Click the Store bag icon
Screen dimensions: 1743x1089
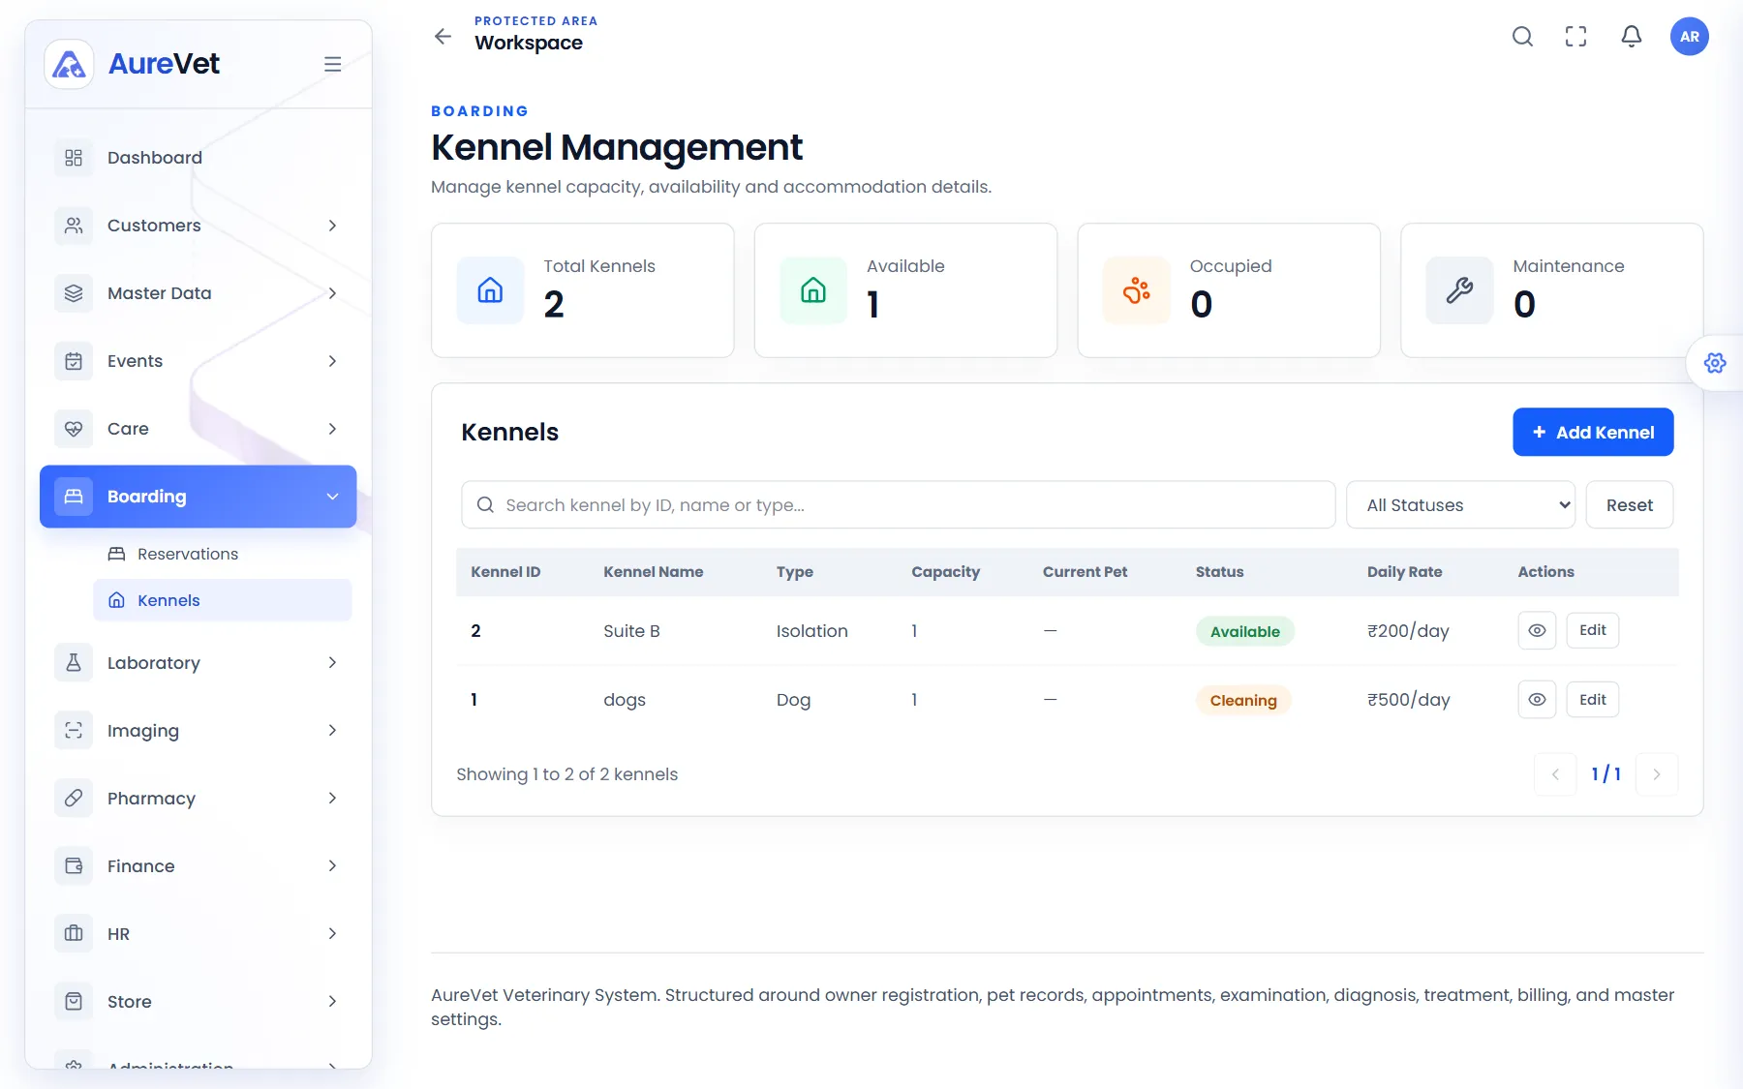pos(74,1002)
